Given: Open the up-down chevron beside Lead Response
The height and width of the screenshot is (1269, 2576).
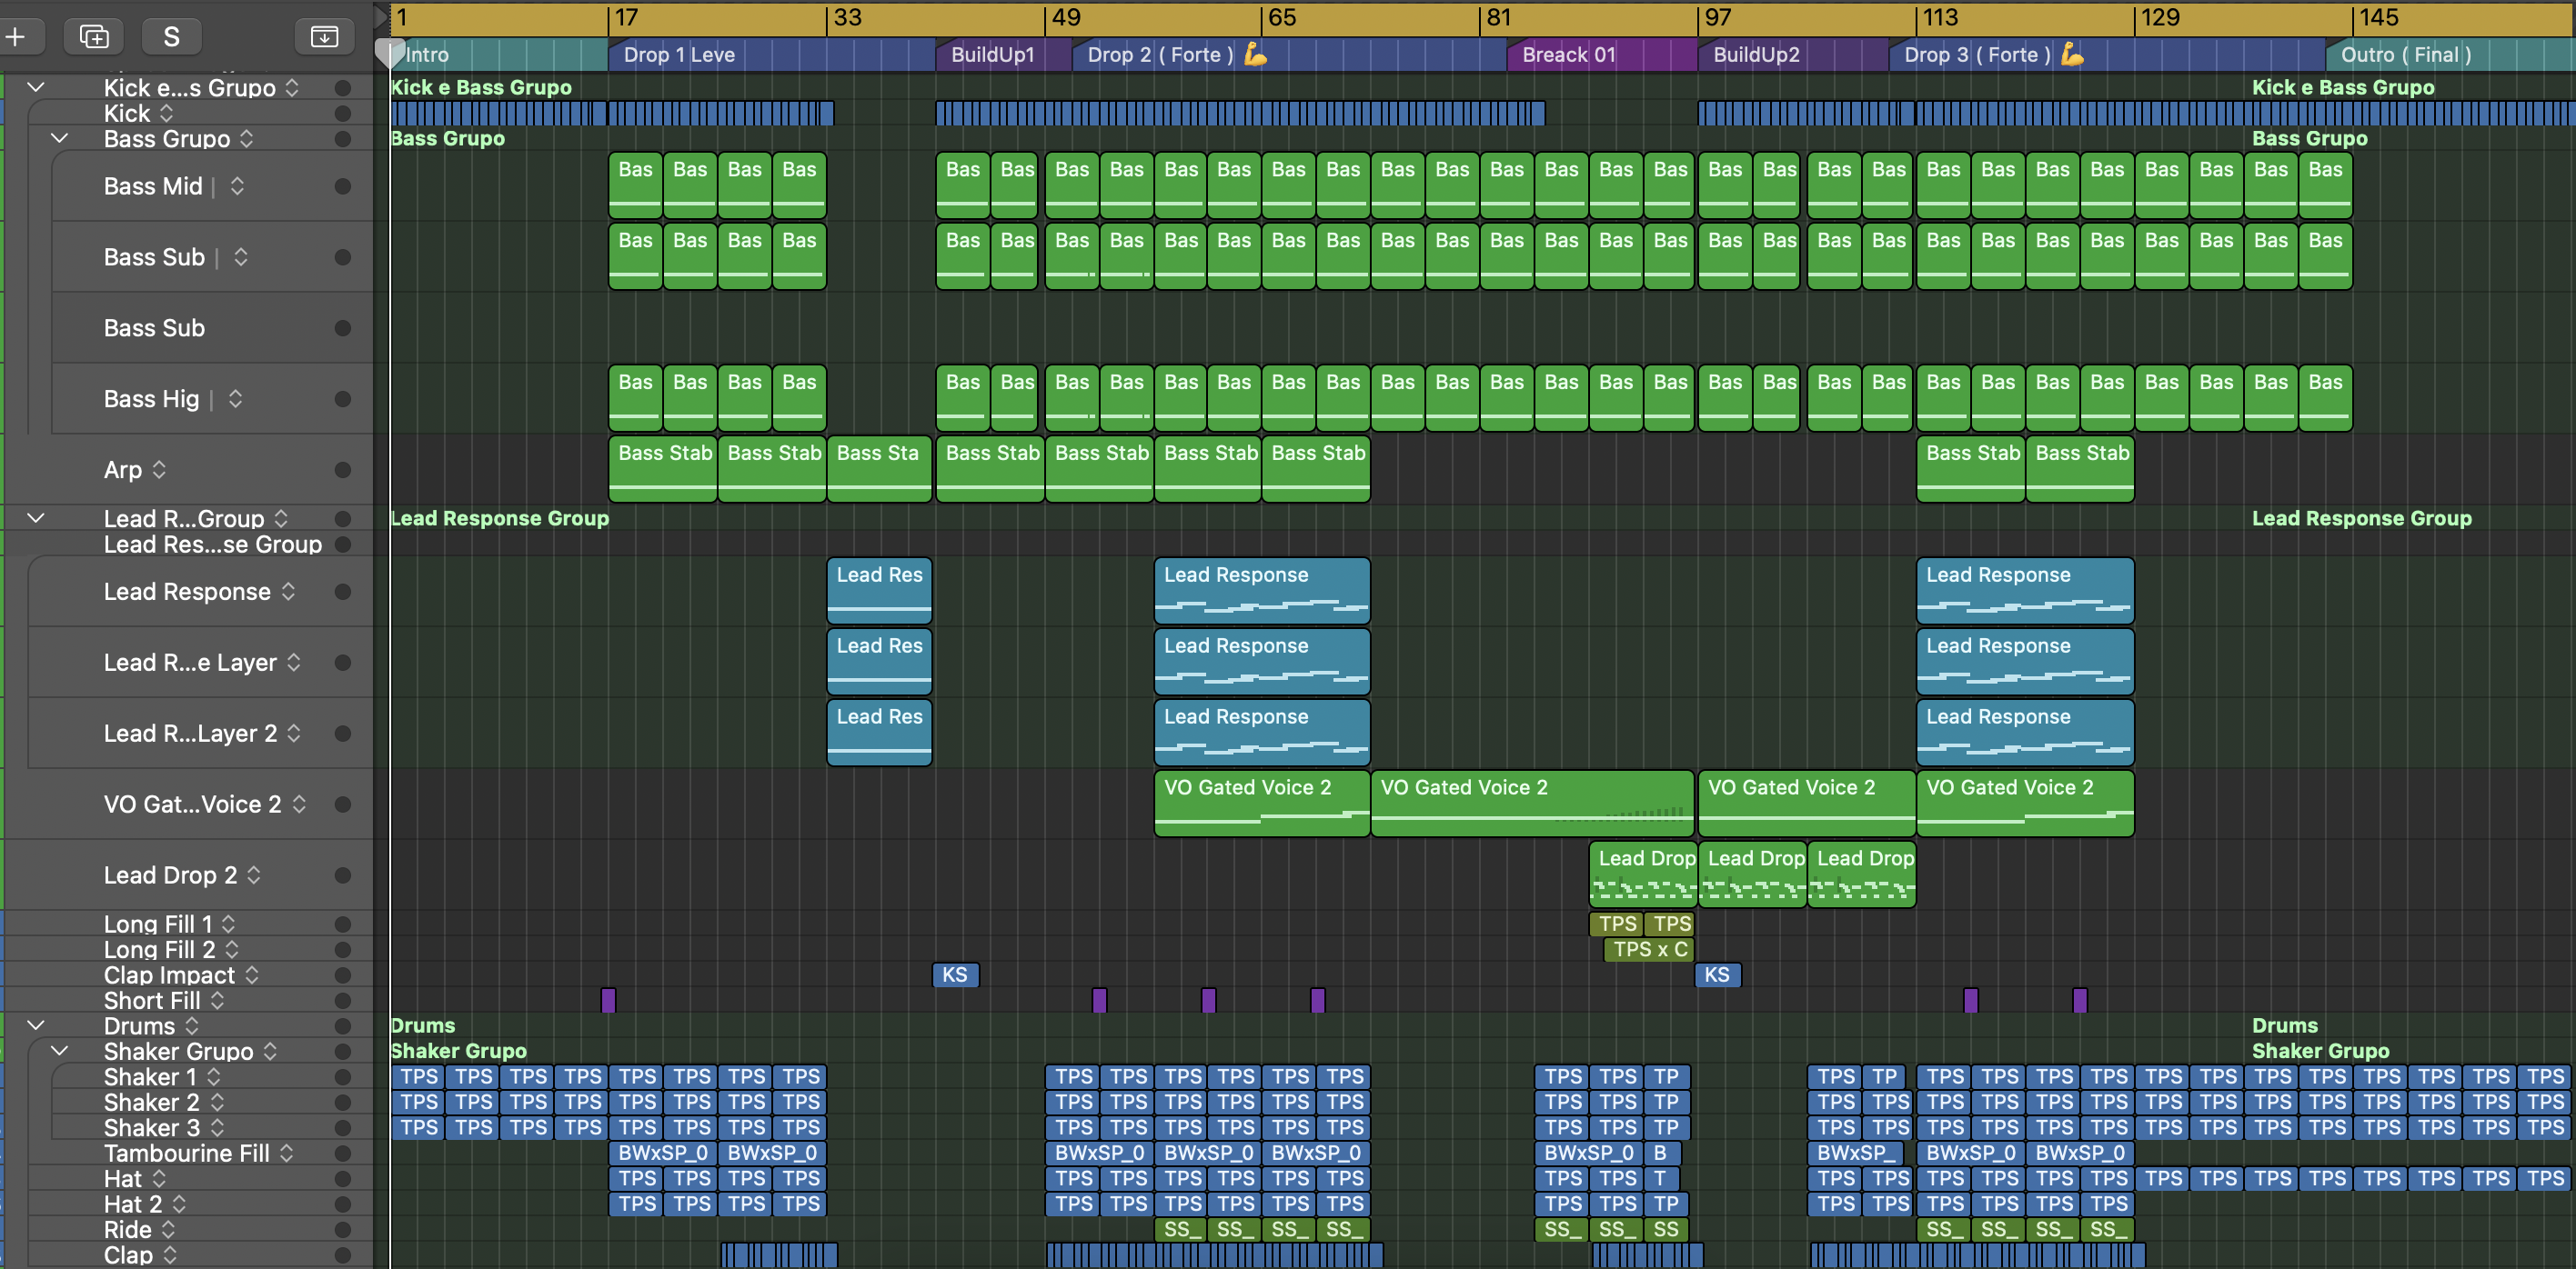Looking at the screenshot, I should coord(288,592).
